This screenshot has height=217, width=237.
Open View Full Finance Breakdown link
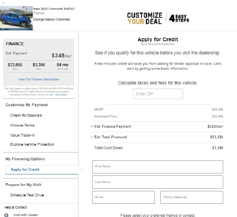coord(39,79)
